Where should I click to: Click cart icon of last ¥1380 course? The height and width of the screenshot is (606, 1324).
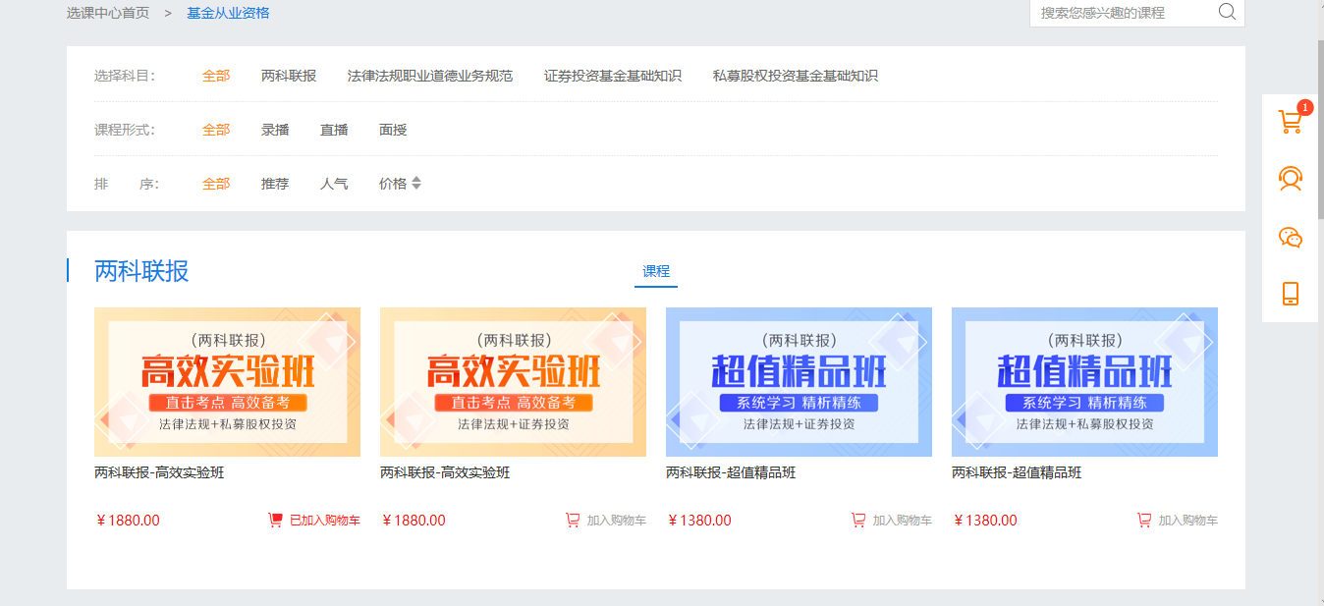[x=1144, y=521]
